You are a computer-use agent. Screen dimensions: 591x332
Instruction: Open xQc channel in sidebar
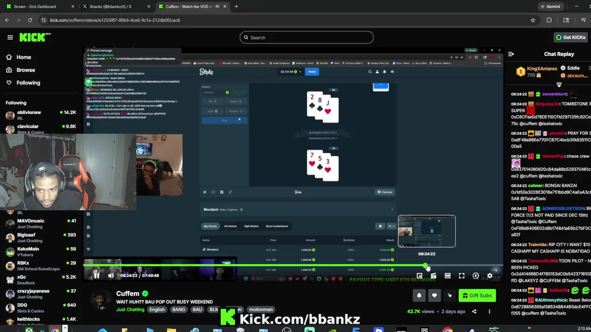pyautogui.click(x=41, y=279)
